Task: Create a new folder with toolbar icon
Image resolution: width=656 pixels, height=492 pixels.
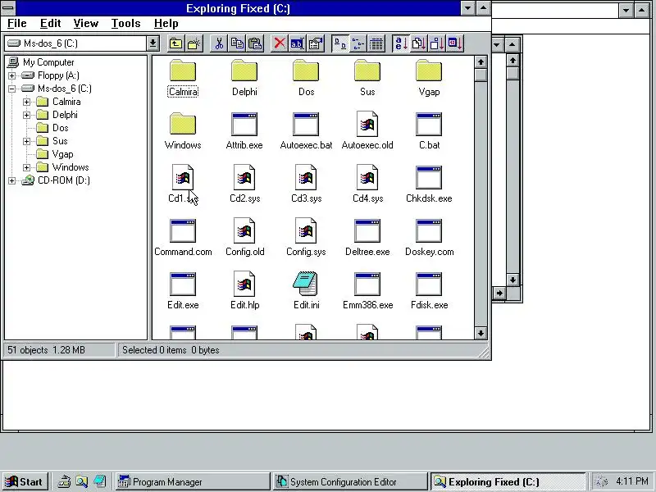Action: 194,43
